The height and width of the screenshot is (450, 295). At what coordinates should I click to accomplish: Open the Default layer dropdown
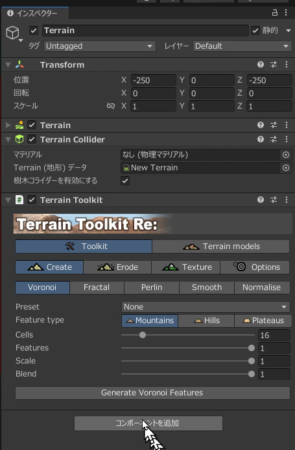242,46
